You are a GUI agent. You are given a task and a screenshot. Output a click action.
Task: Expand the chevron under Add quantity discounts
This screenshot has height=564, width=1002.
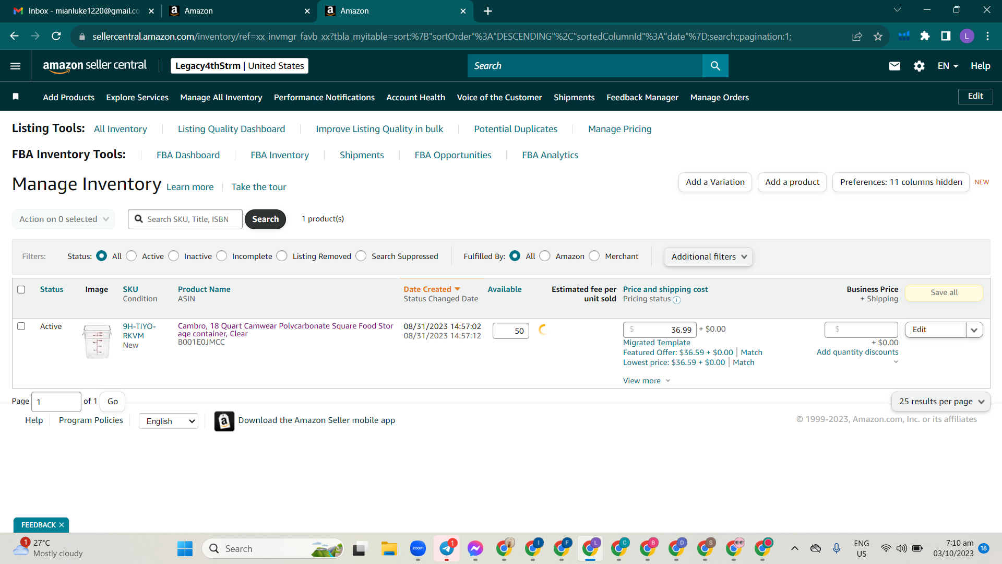(896, 362)
